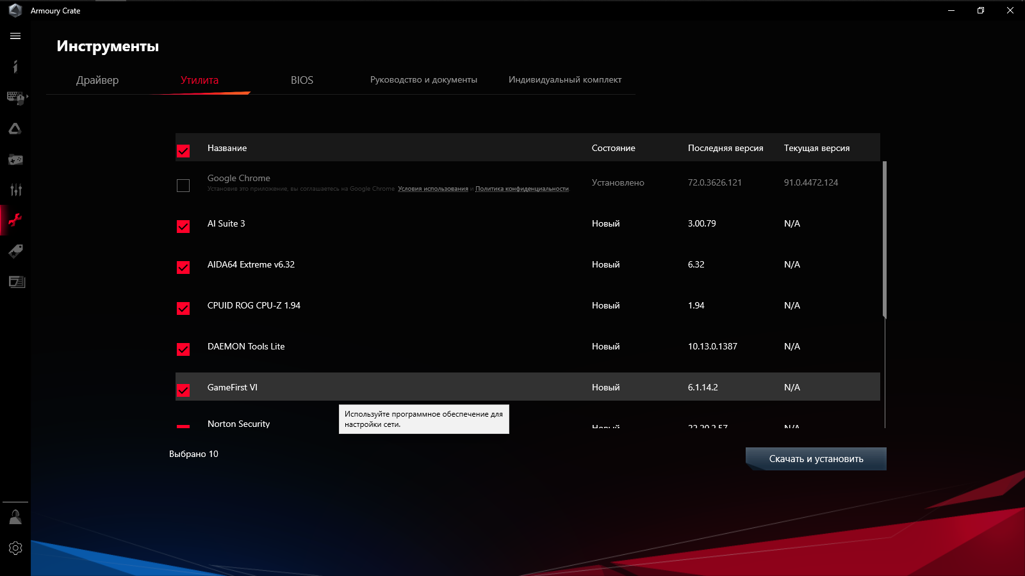This screenshot has width=1025, height=576.
Task: Open Aura Sync from the sidebar
Action: (x=15, y=129)
